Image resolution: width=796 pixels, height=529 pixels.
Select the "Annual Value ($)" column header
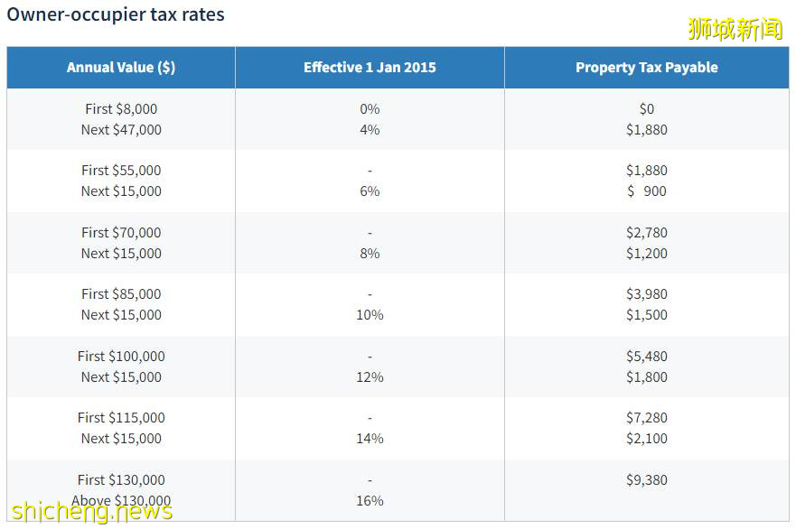(x=121, y=68)
